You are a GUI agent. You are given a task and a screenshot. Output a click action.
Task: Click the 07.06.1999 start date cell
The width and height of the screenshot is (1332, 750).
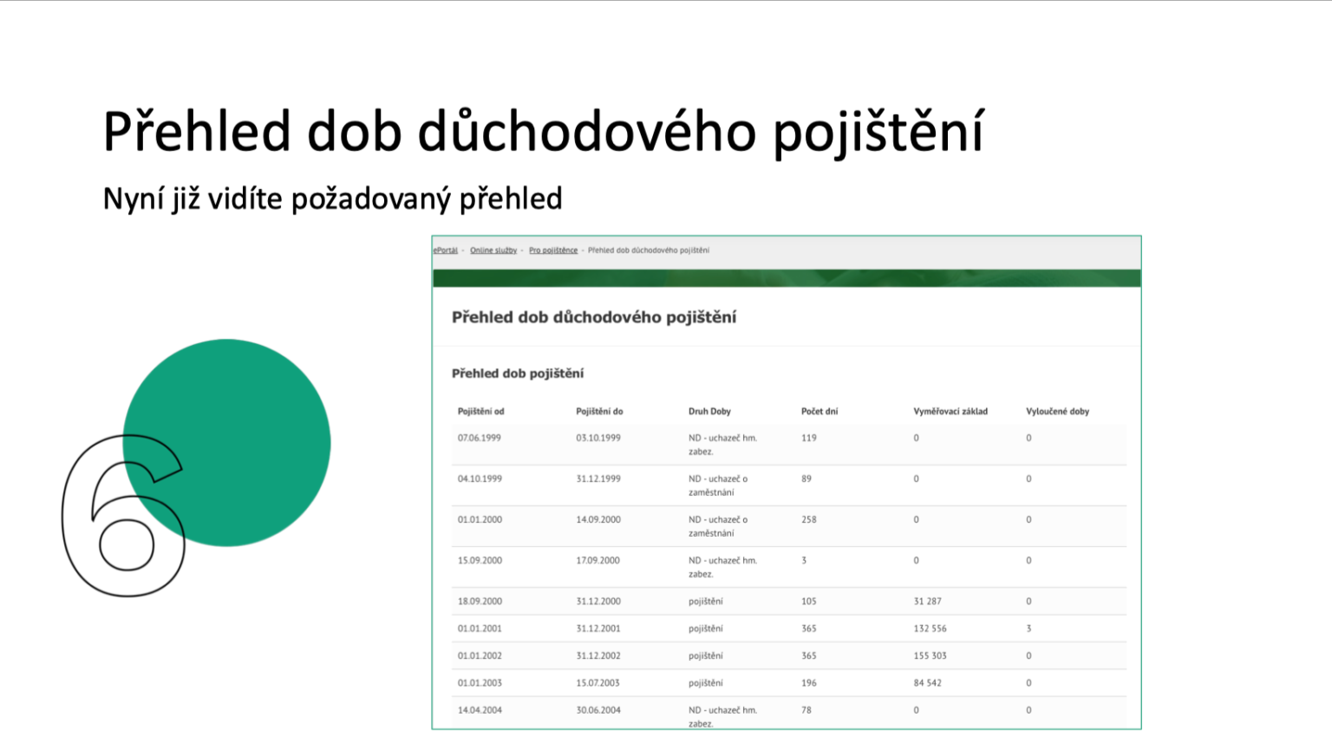click(480, 438)
